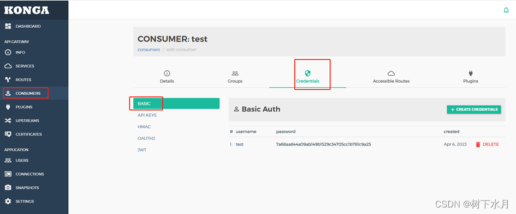Open SNAPSHOTS label in sidebar

coord(27,188)
